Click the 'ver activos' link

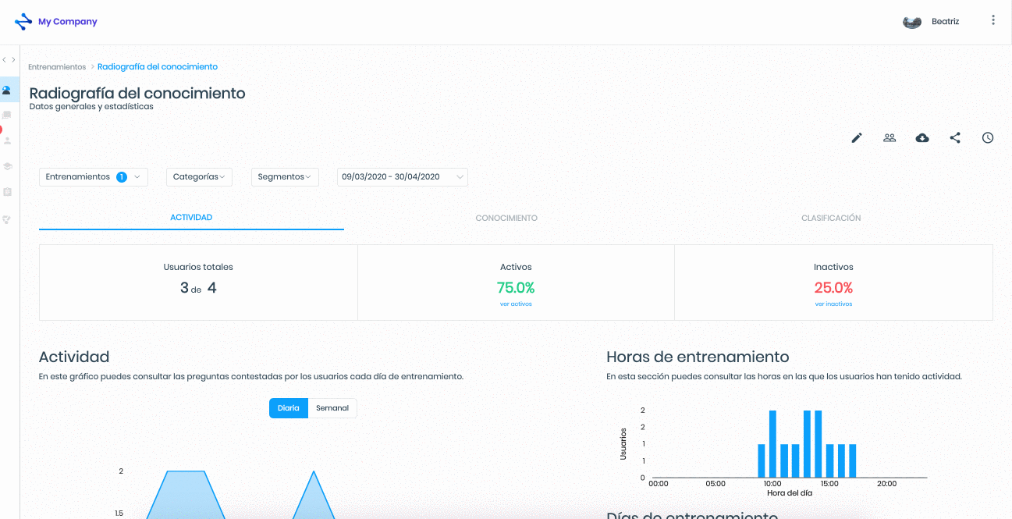click(516, 304)
